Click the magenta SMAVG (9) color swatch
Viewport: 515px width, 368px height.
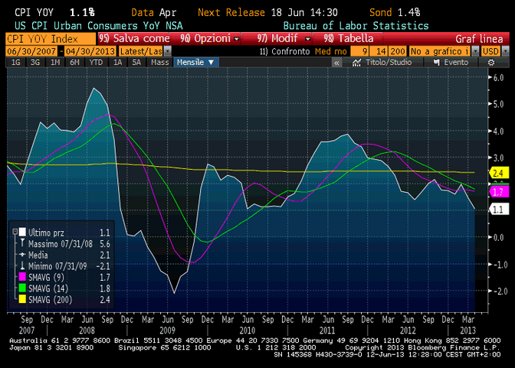(x=21, y=275)
